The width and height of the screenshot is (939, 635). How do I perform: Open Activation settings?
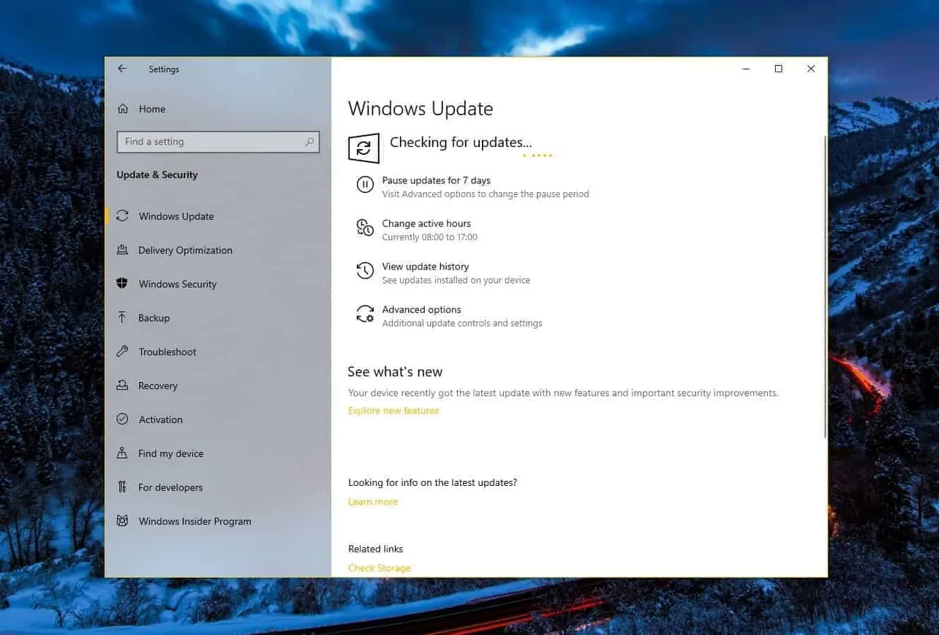159,419
